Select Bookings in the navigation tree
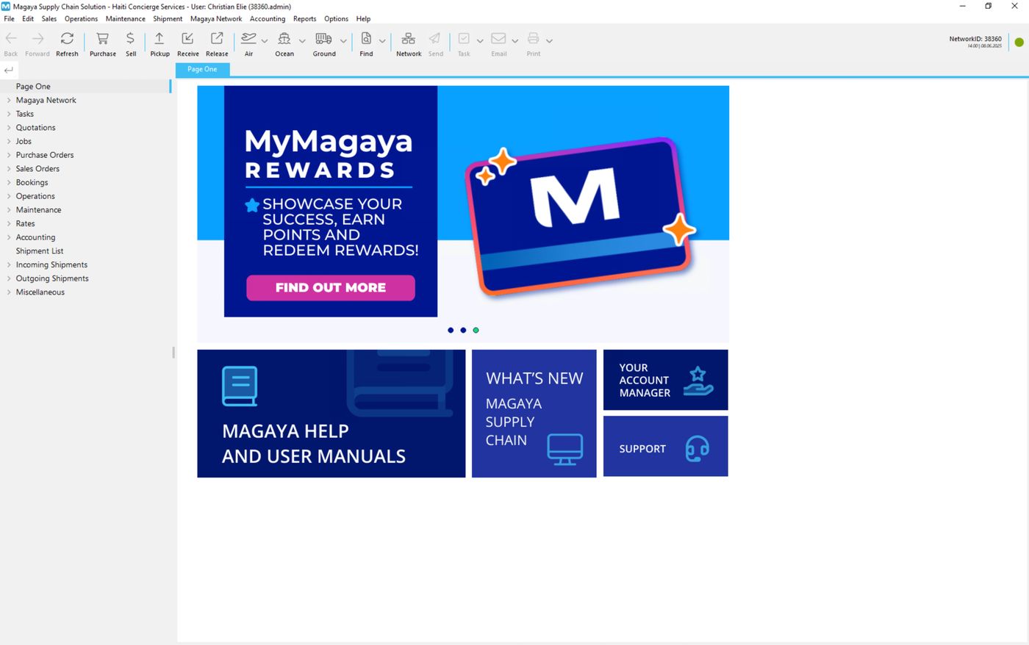Image resolution: width=1029 pixels, height=645 pixels. (x=32, y=182)
